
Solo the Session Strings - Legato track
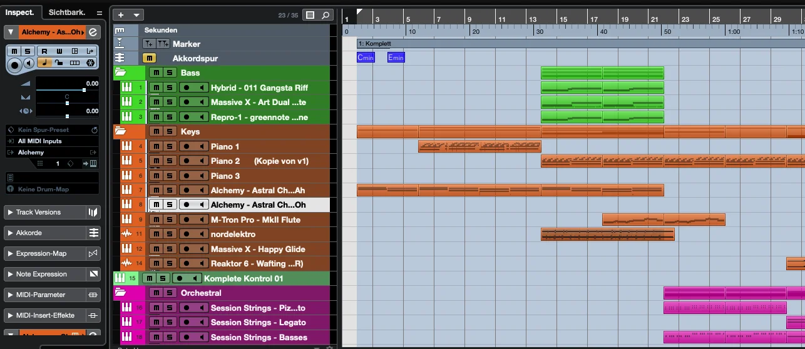170,322
